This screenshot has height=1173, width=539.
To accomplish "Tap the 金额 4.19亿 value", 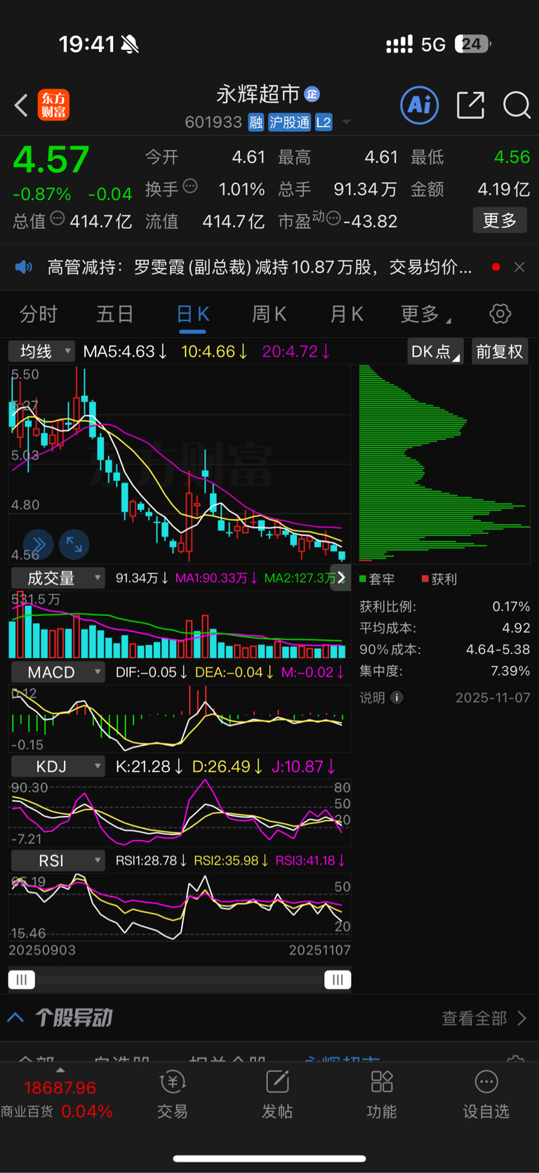I will tap(503, 189).
